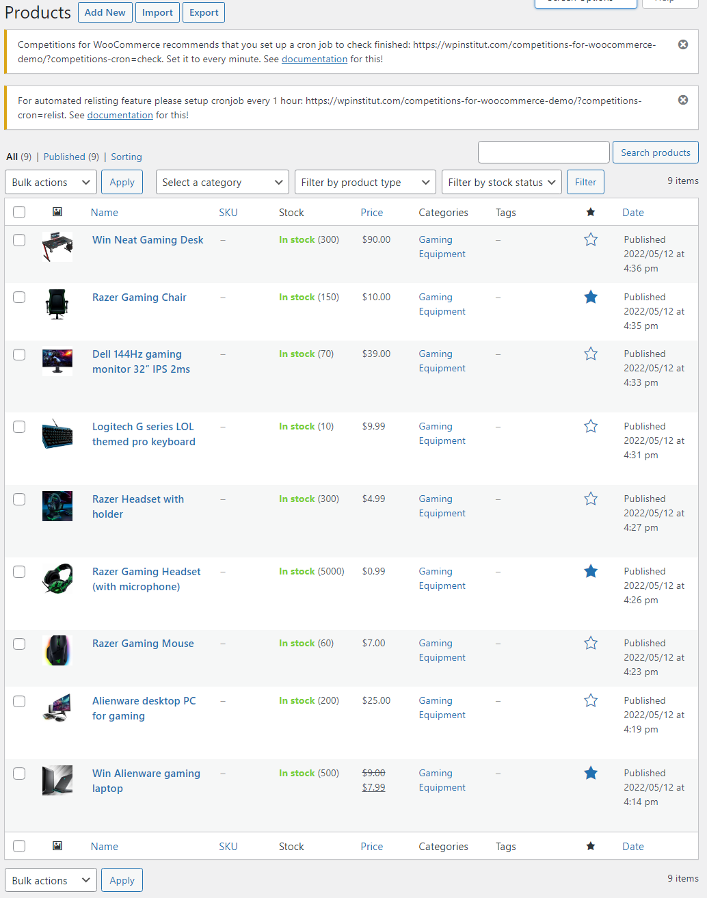Star the Dell 144Hz gaming monitor
The image size is (707, 898).
590,354
